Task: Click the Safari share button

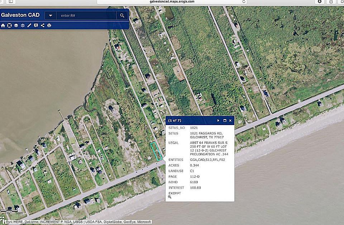Action: [x=329, y=1]
